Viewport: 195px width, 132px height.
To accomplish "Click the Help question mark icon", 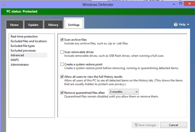I will click(x=175, y=25).
